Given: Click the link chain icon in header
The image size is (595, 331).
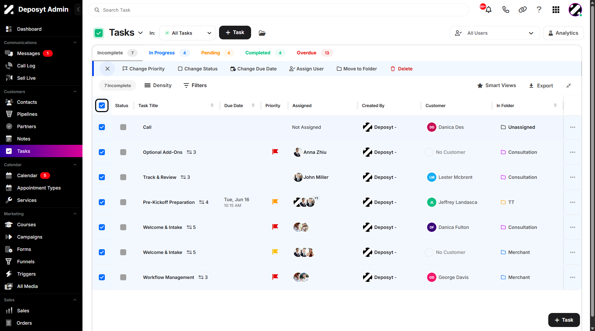Looking at the screenshot, I should (x=523, y=10).
